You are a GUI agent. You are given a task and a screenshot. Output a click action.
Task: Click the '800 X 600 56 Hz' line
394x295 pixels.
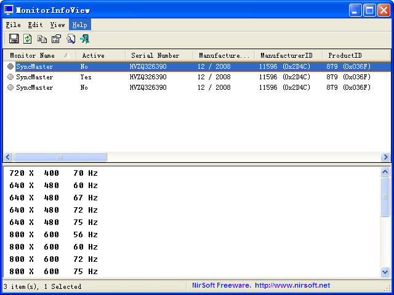tap(54, 235)
